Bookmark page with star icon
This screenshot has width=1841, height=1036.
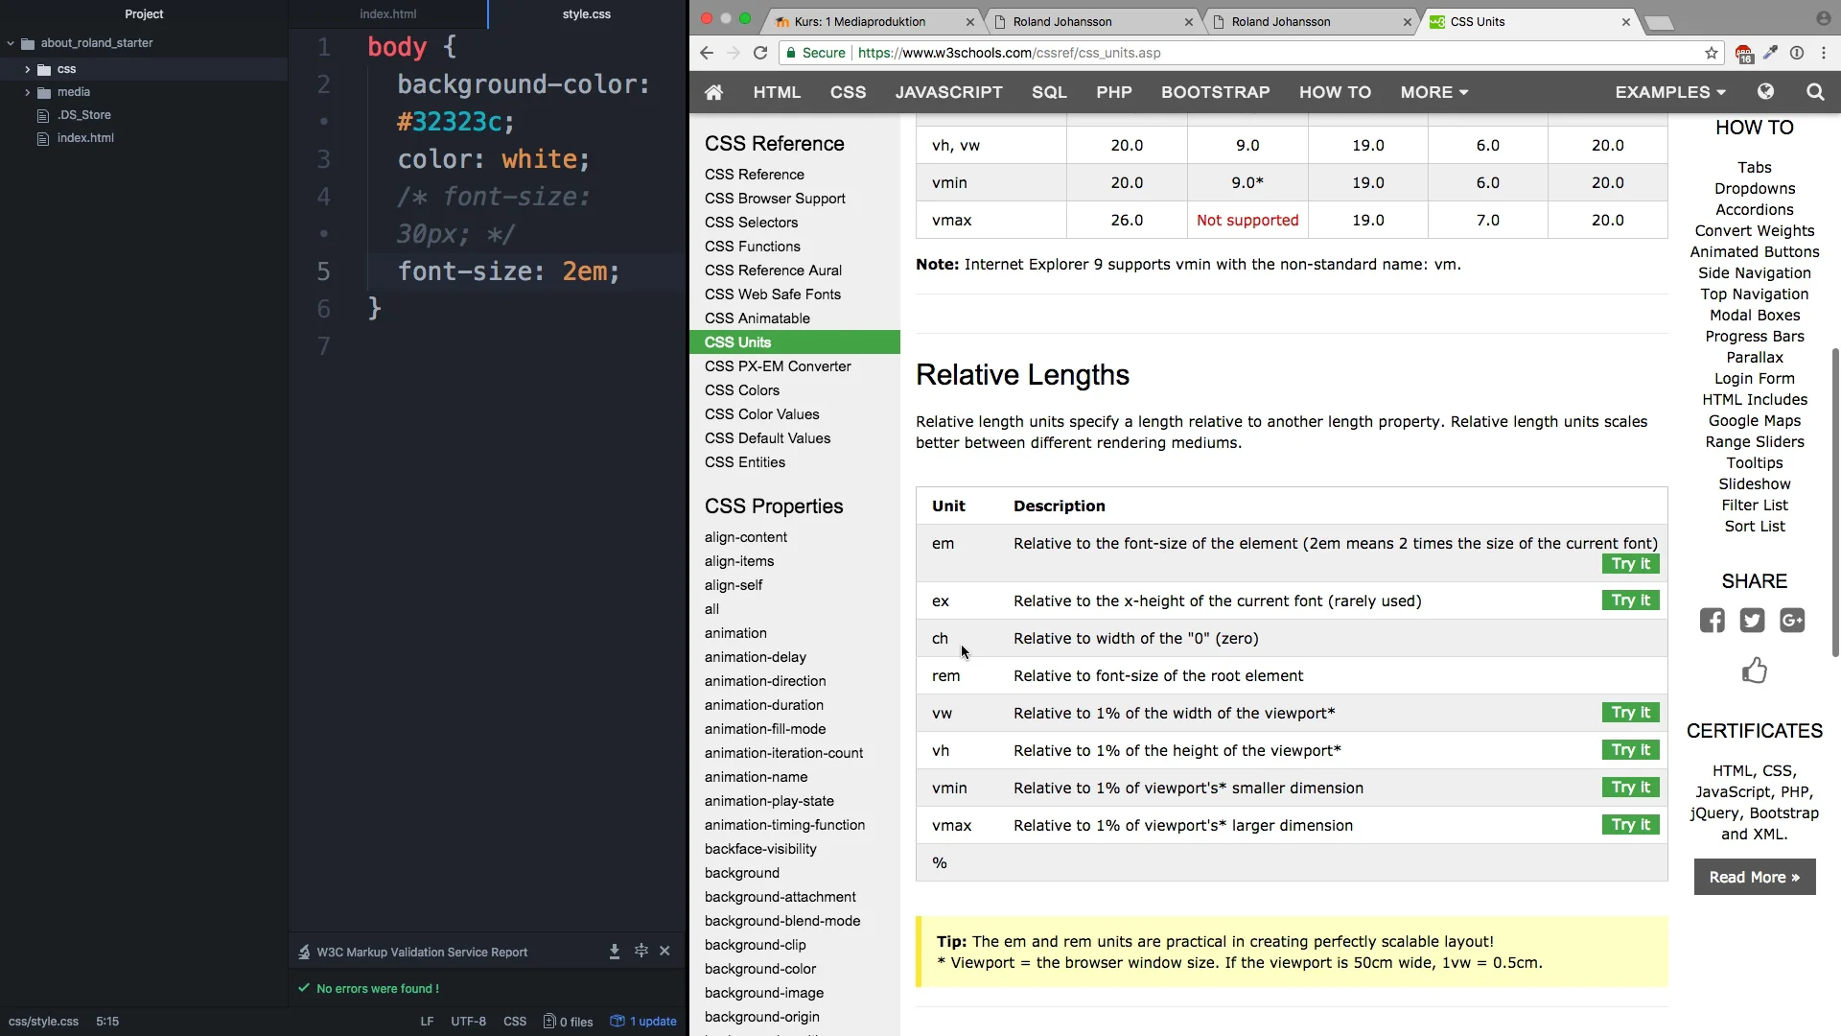[x=1712, y=53]
